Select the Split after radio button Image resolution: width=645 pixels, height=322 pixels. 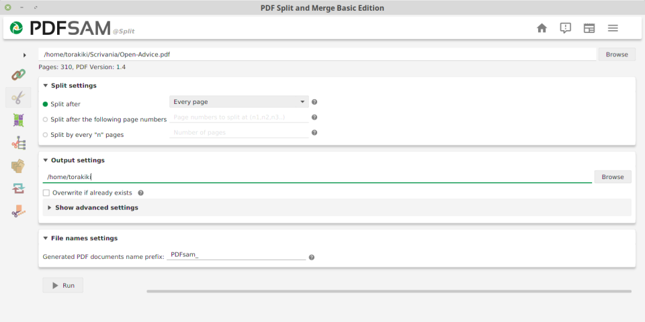[x=45, y=105]
